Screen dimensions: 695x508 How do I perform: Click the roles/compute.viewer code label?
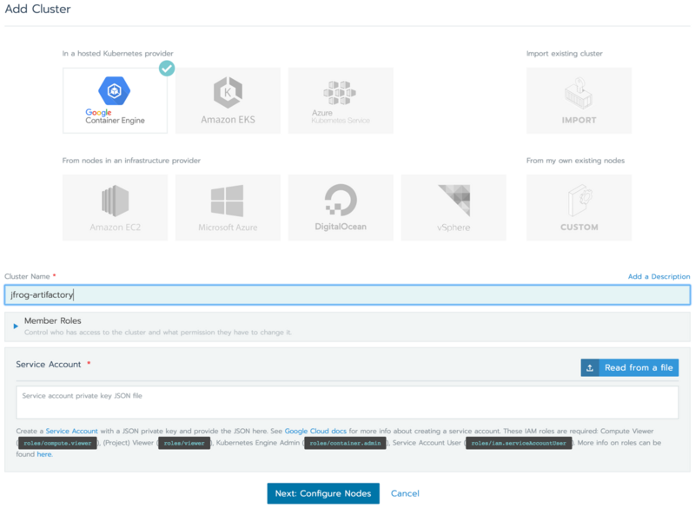coord(57,443)
